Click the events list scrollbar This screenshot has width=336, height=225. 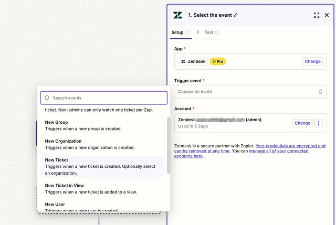[169, 145]
